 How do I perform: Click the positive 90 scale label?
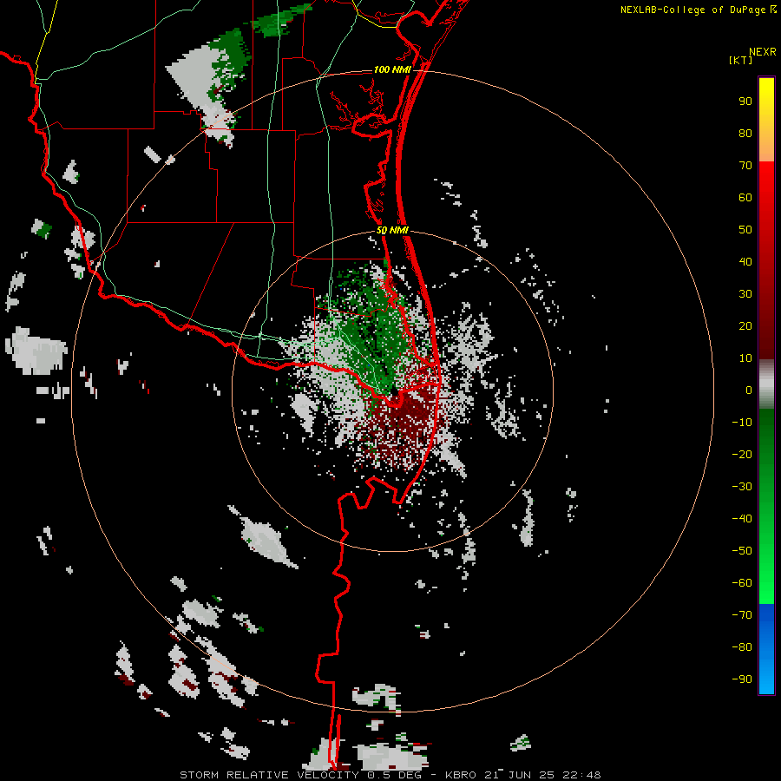pyautogui.click(x=745, y=102)
